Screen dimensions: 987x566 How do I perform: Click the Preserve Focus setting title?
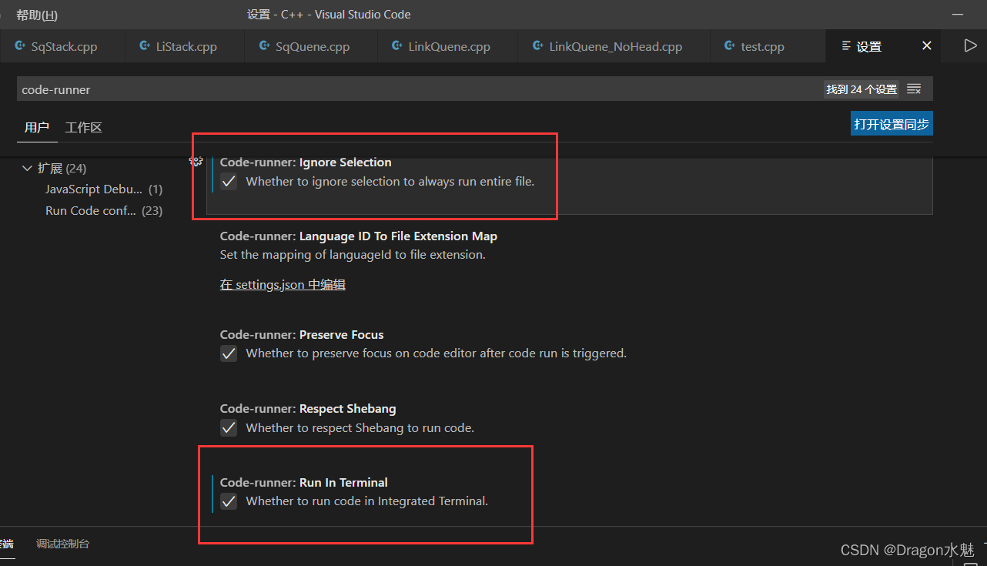click(302, 335)
